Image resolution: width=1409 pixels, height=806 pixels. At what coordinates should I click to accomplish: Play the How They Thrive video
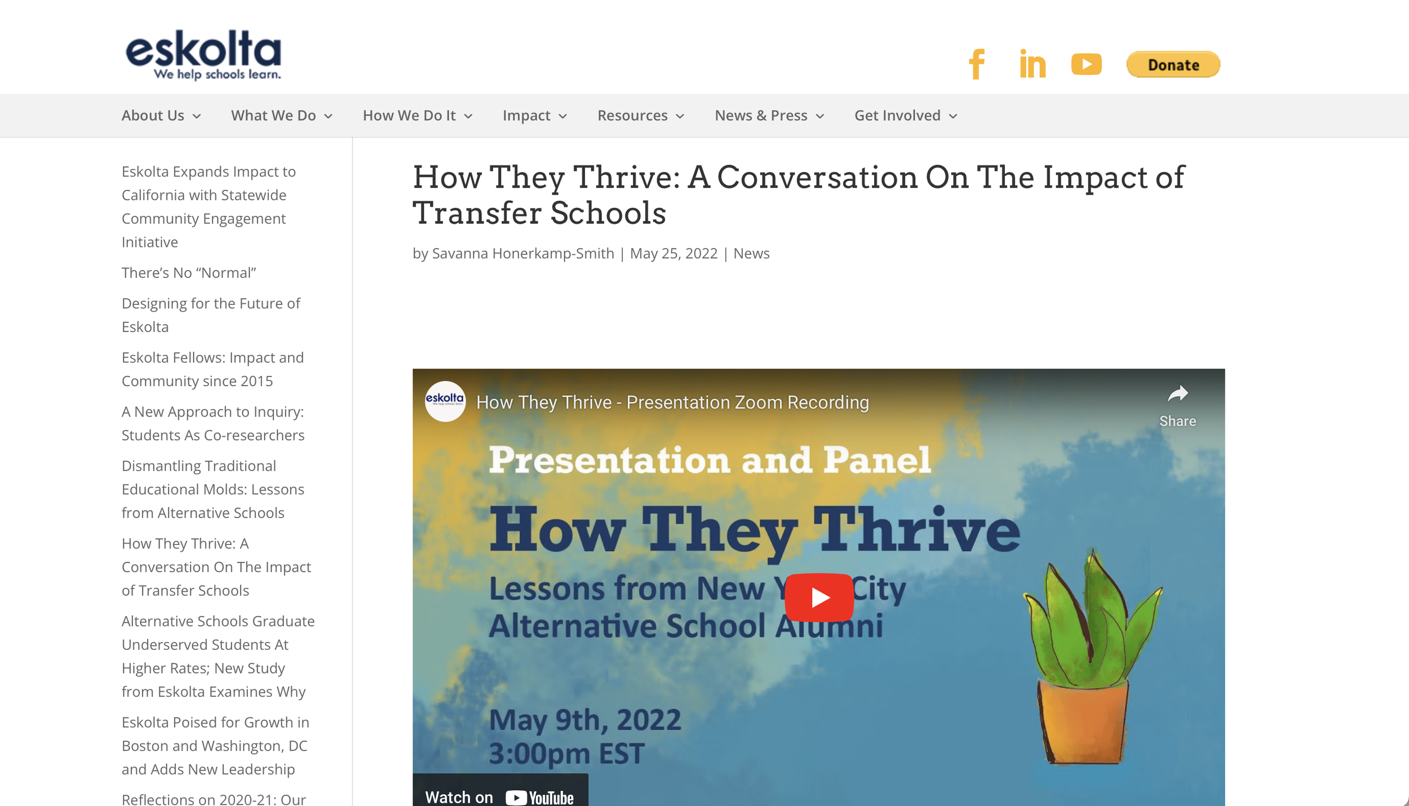click(x=818, y=597)
